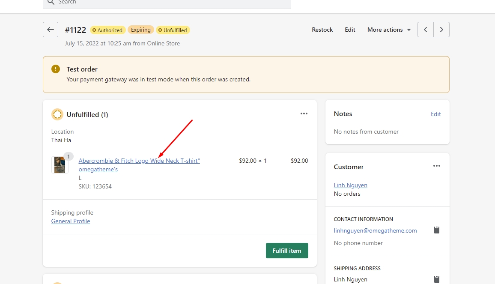
Task: Go to next order using right chevron
Action: [441, 30]
